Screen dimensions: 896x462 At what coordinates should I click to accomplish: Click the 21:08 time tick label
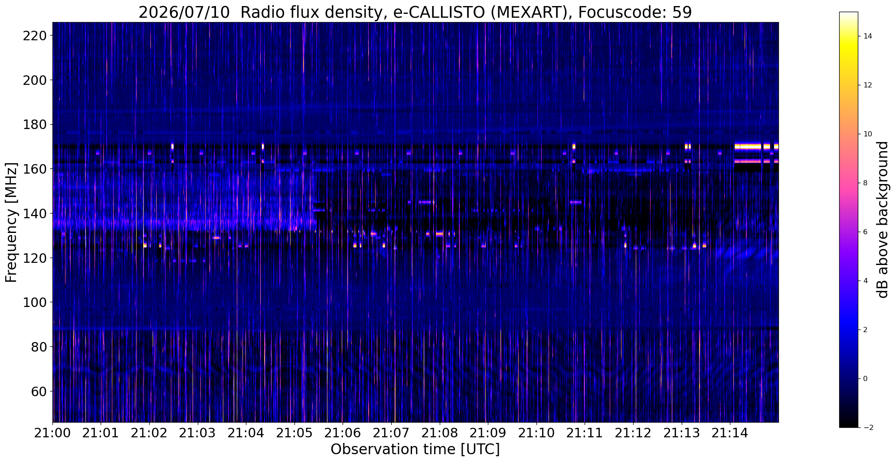440,433
